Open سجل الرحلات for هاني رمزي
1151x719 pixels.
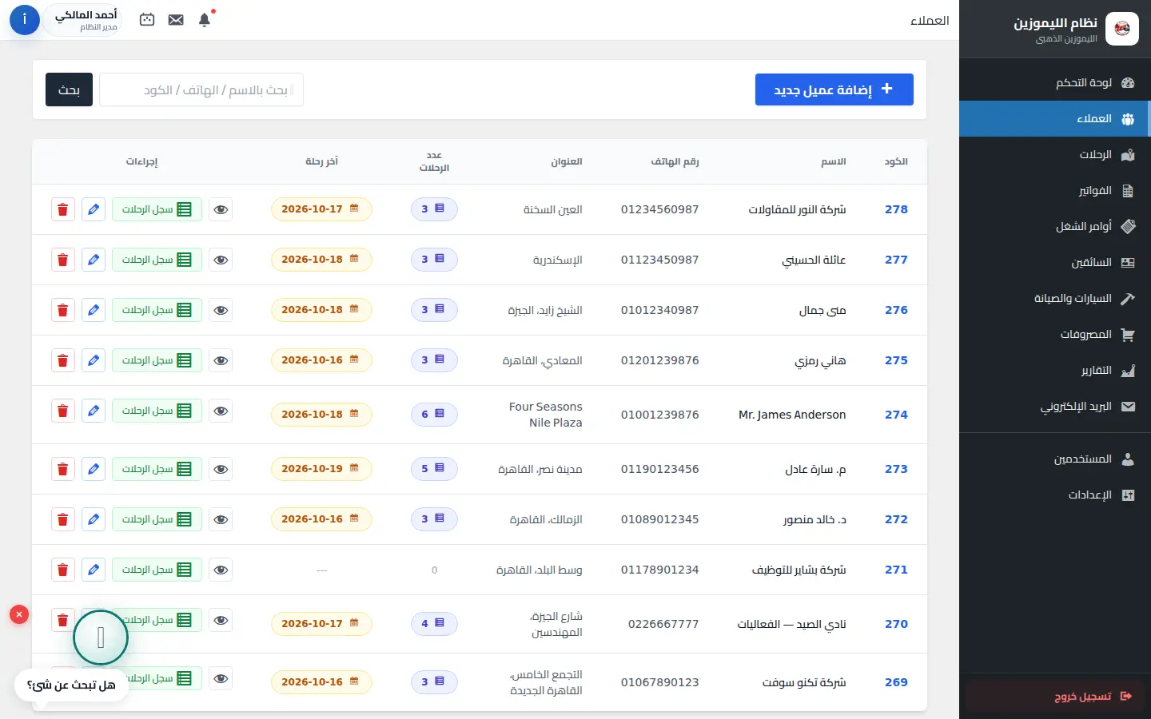point(157,360)
